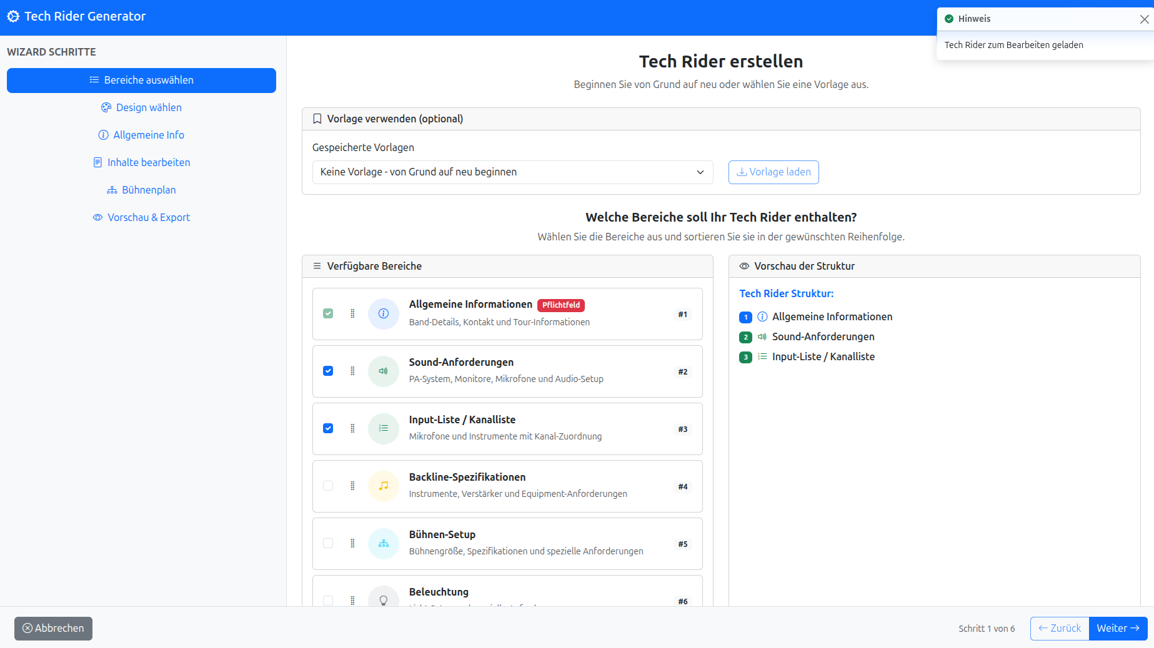Check the Bühnen-Setup checkbox

pos(328,543)
